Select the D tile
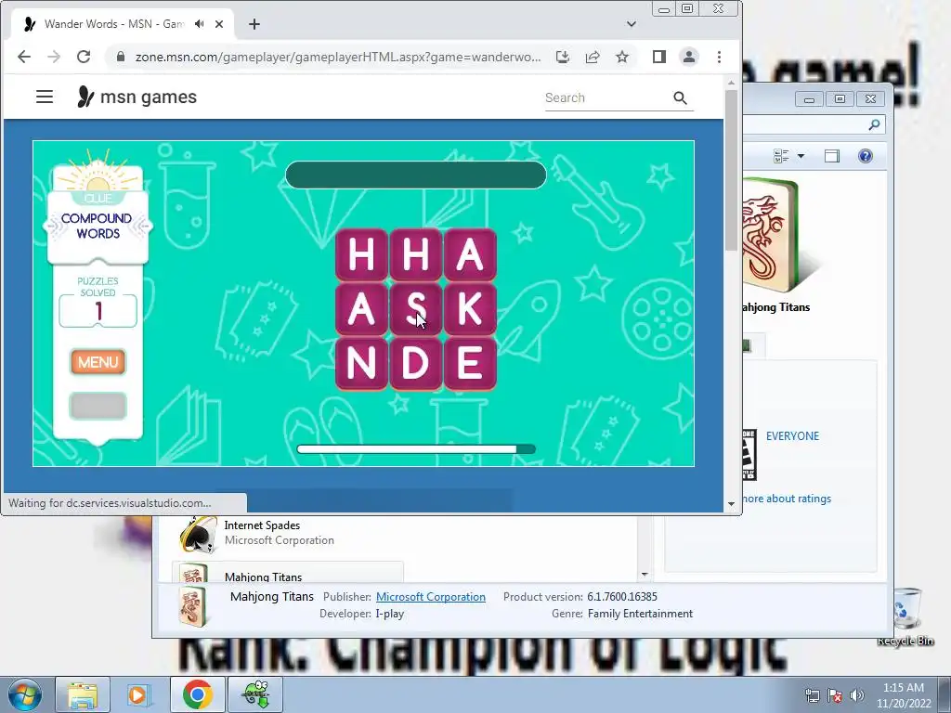The width and height of the screenshot is (951, 713). (416, 364)
